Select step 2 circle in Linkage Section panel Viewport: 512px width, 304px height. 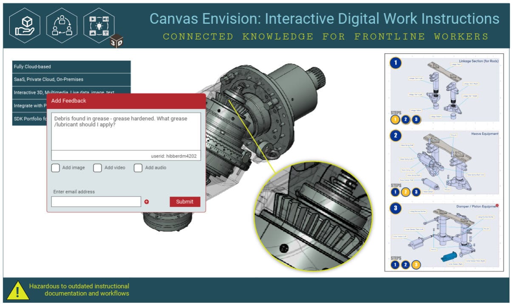point(406,119)
